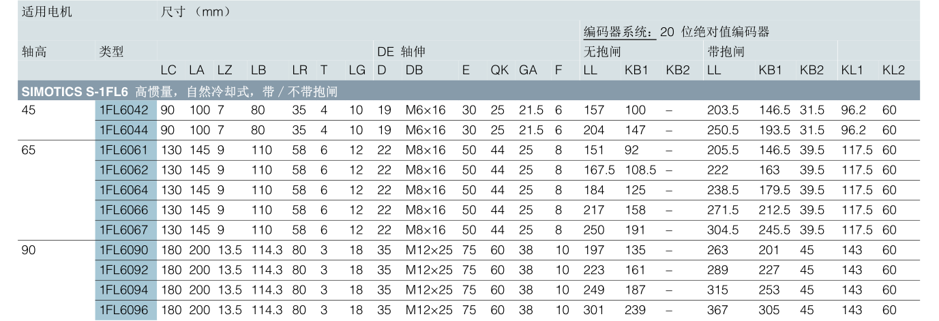The width and height of the screenshot is (939, 321).
Task: Select the 1FL6094 motor type
Action: [126, 290]
